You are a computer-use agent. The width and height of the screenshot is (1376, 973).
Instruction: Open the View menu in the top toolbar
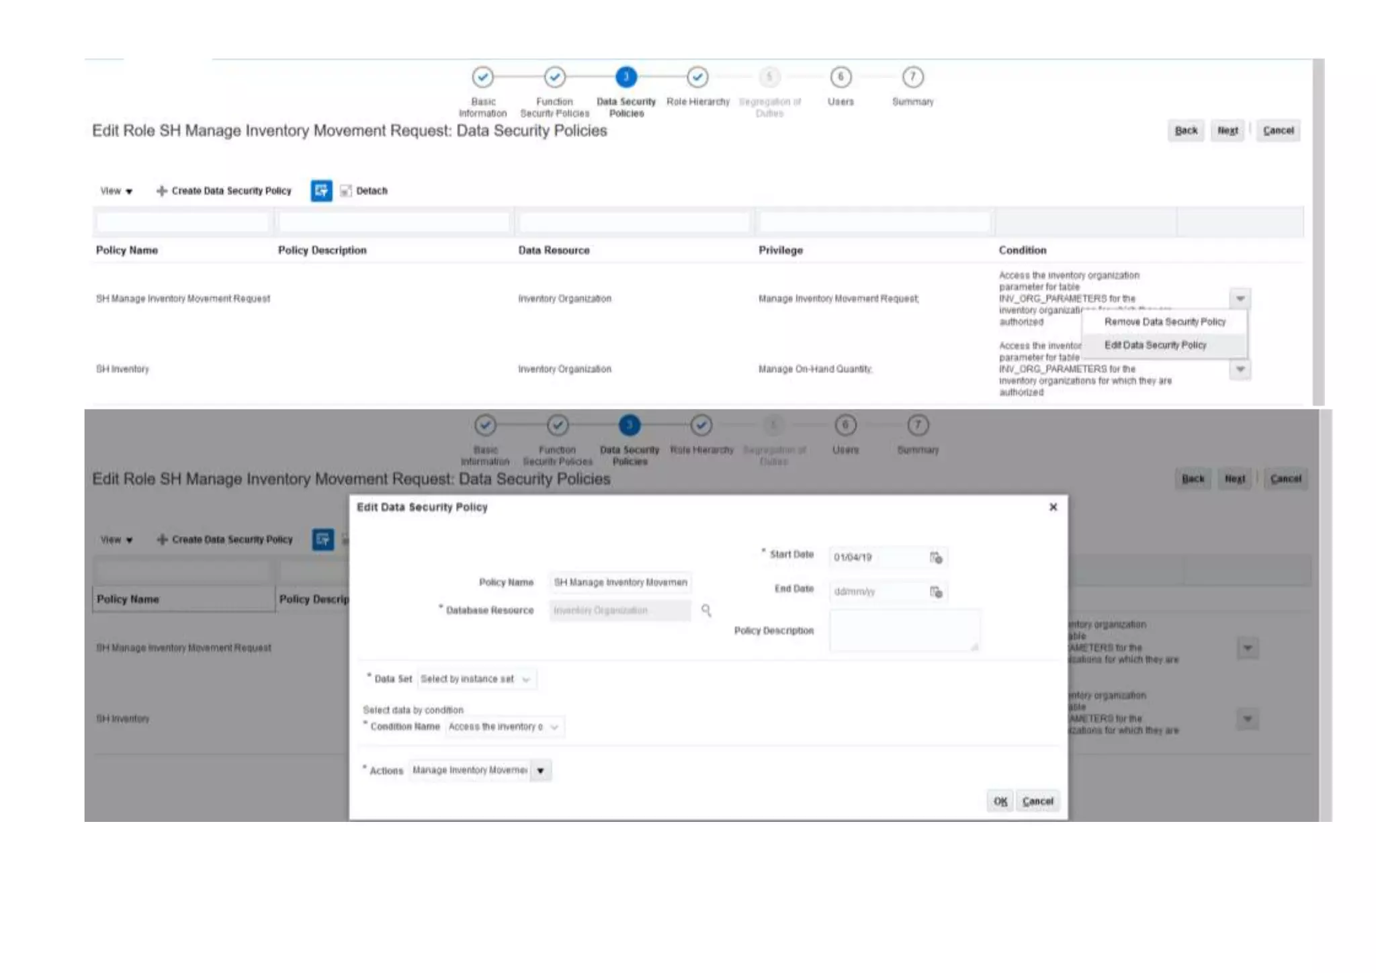coord(116,191)
